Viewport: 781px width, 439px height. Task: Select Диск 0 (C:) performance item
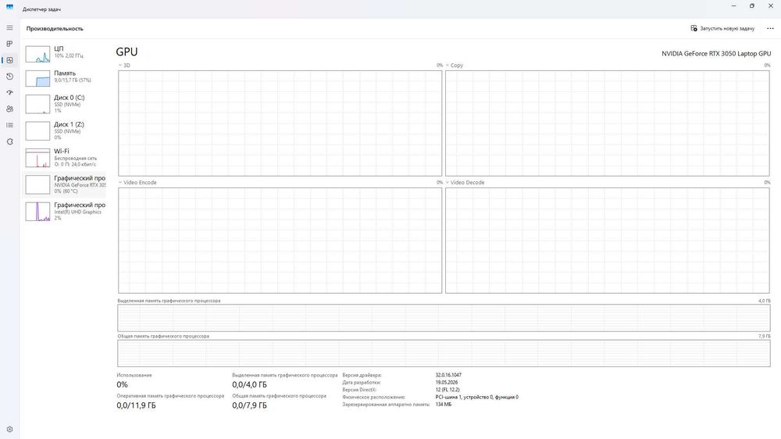tap(64, 104)
